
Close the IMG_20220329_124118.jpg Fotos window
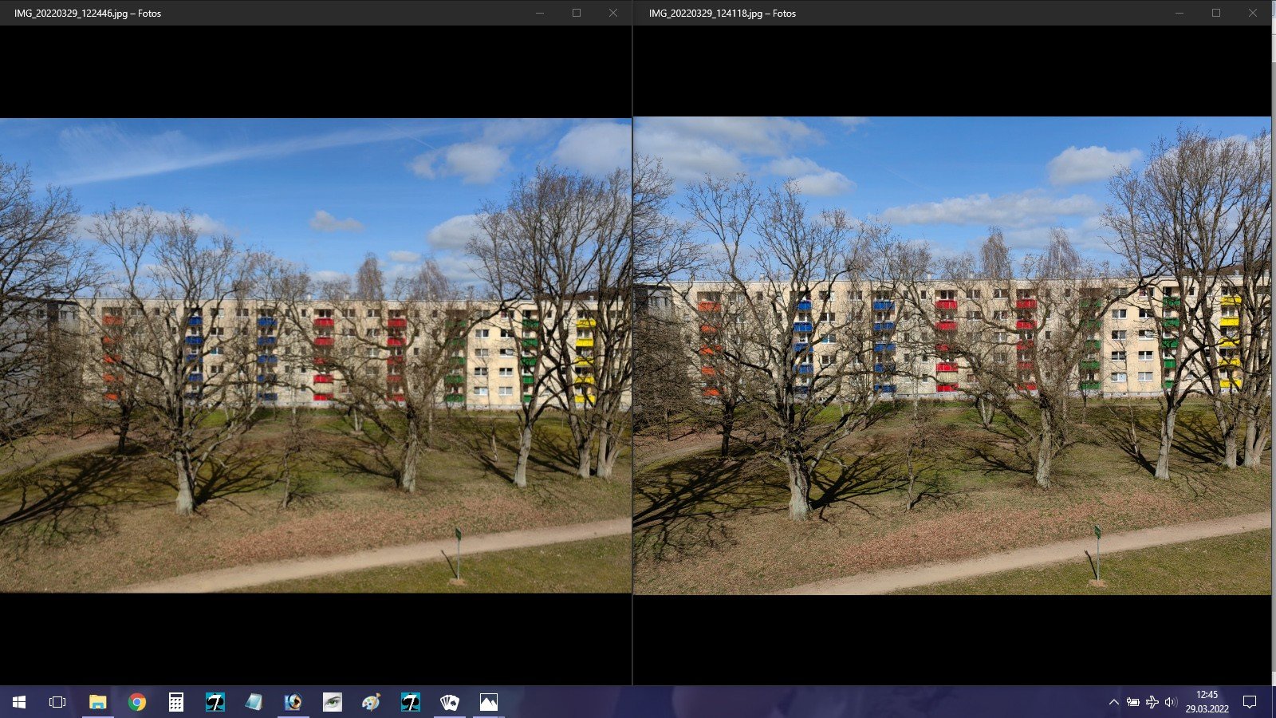[1253, 13]
